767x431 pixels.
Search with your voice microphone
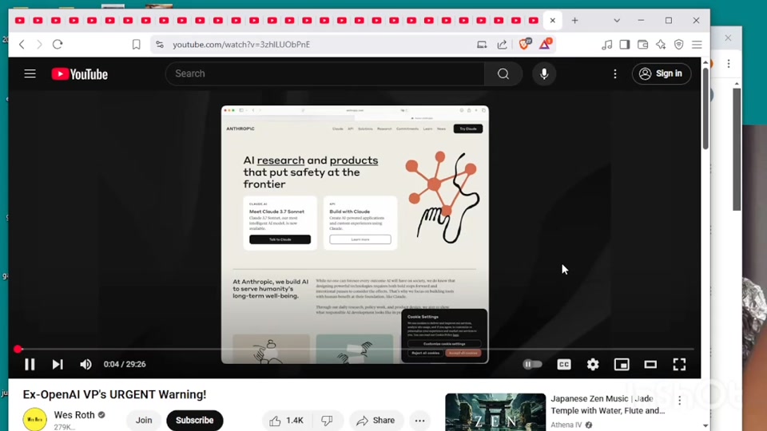[544, 73]
